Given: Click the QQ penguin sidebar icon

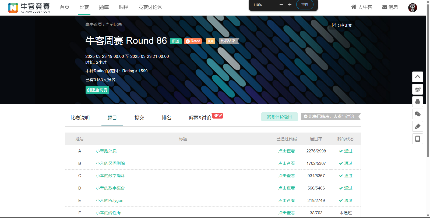Looking at the screenshot, I should pos(418,102).
